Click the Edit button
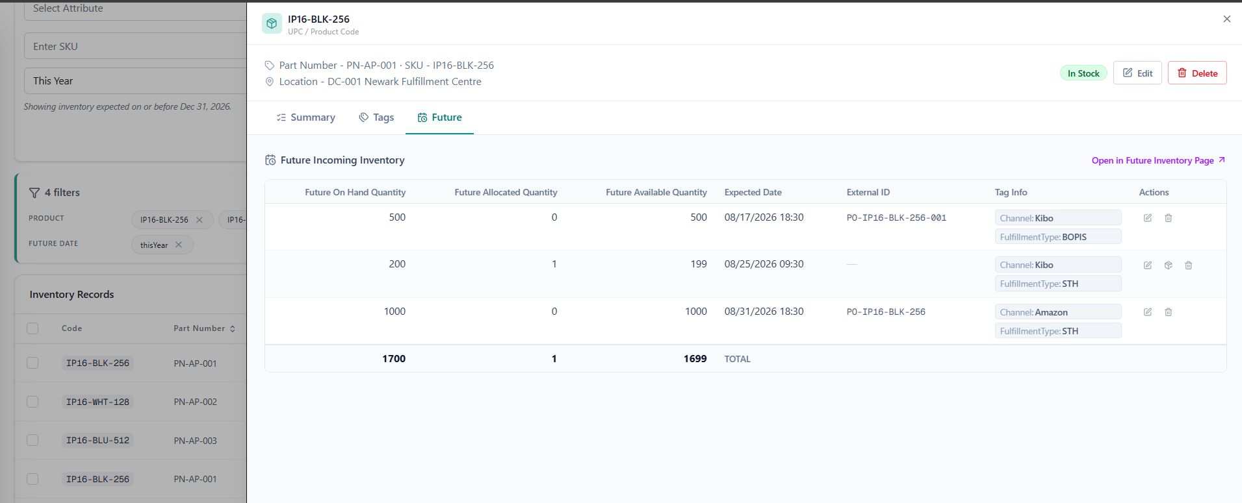Viewport: 1242px width, 503px height. tap(1137, 73)
